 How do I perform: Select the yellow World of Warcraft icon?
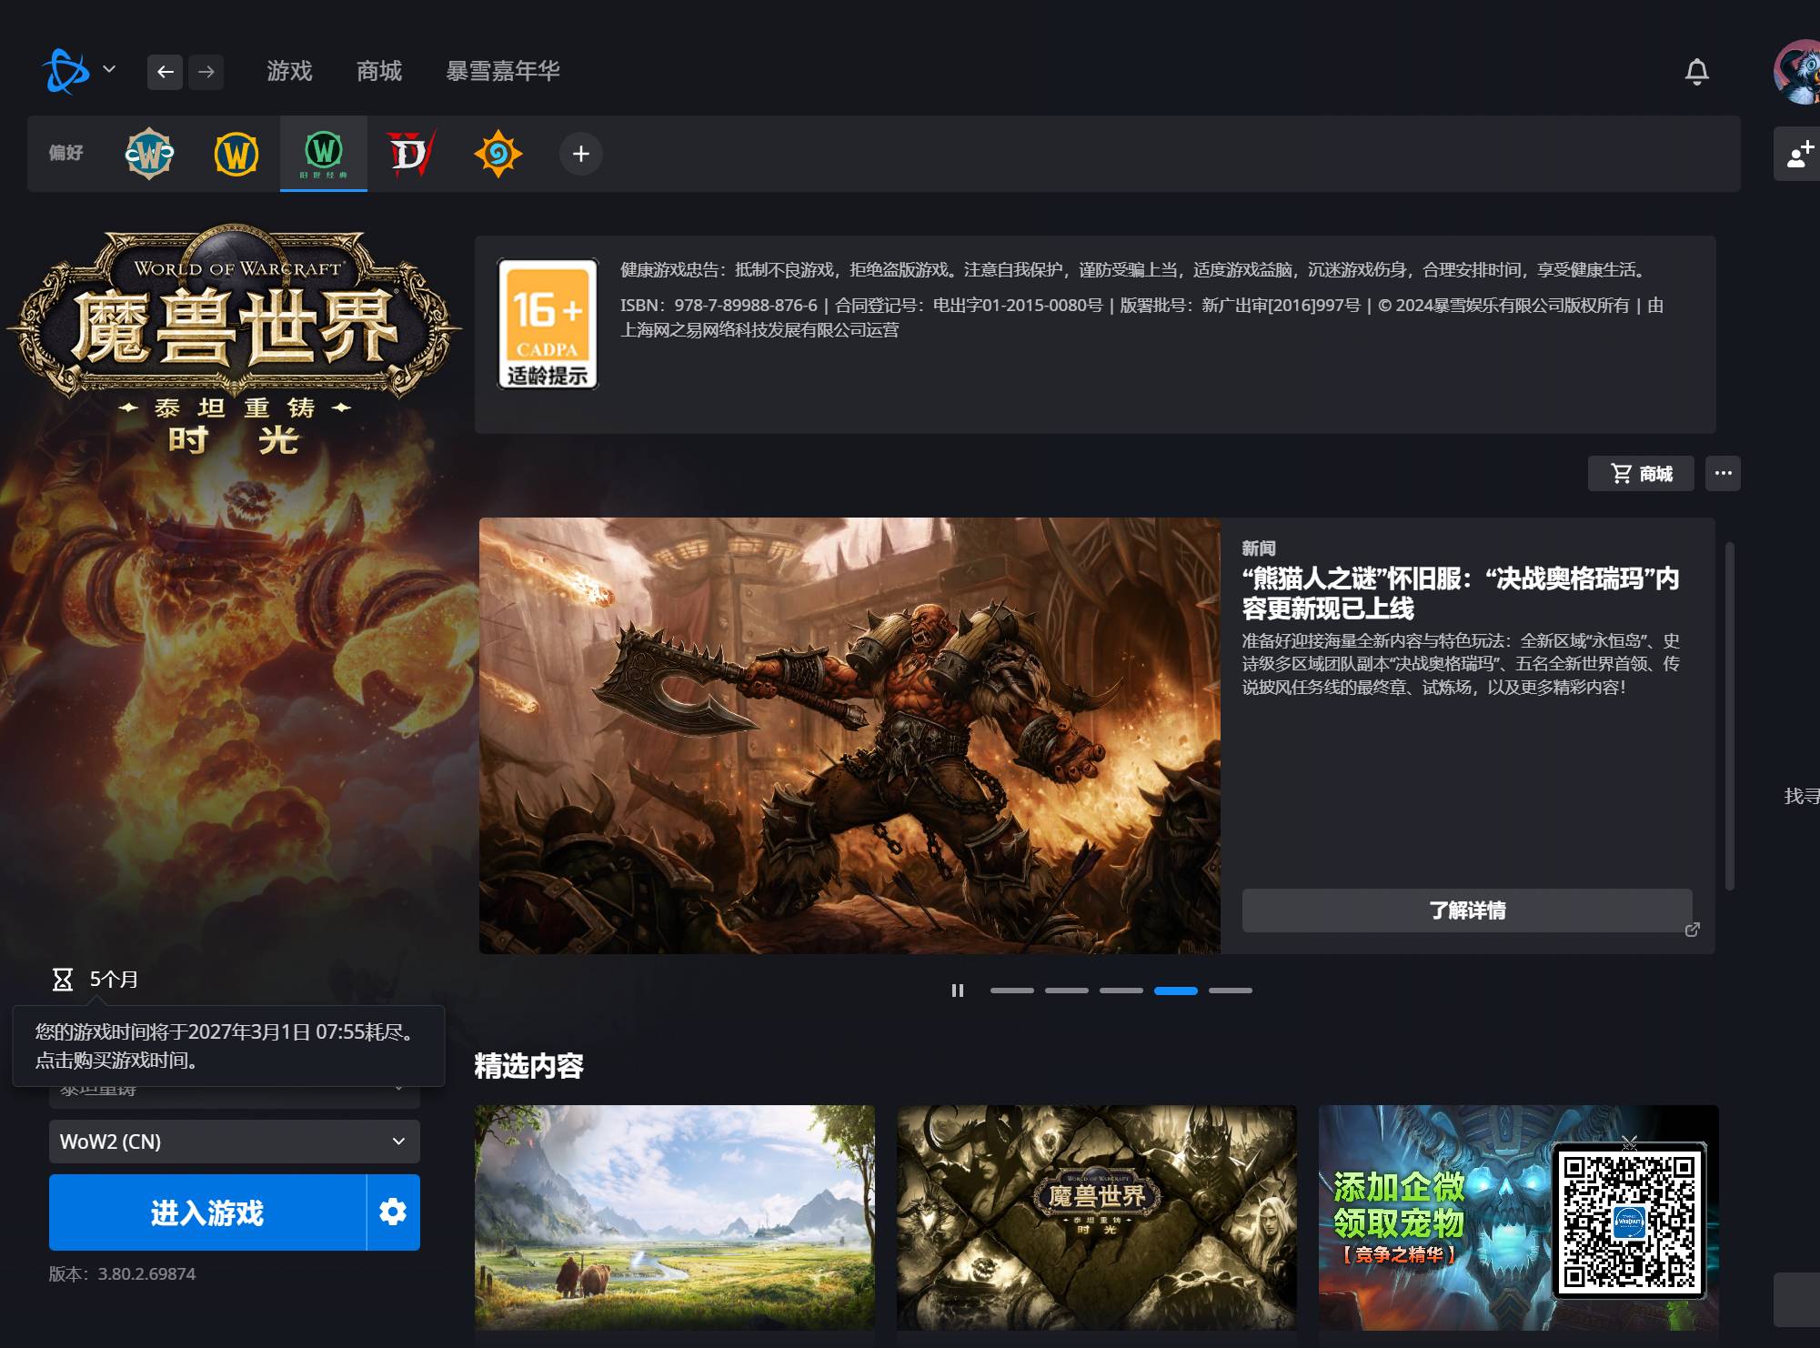[x=236, y=154]
